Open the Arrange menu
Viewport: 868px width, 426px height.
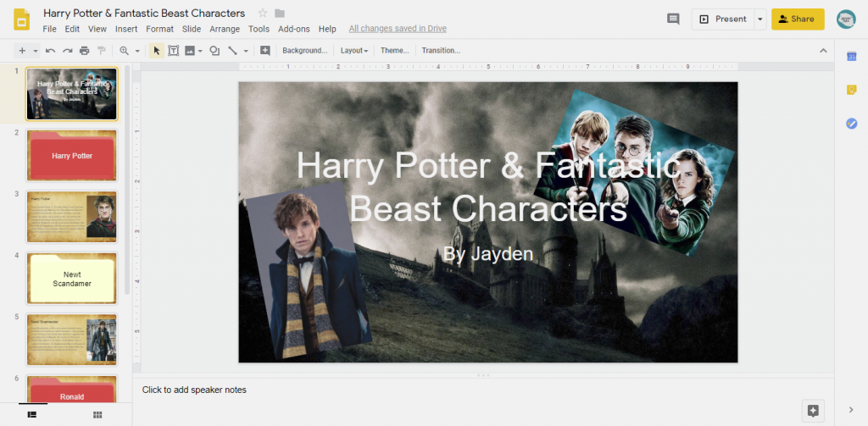point(225,29)
